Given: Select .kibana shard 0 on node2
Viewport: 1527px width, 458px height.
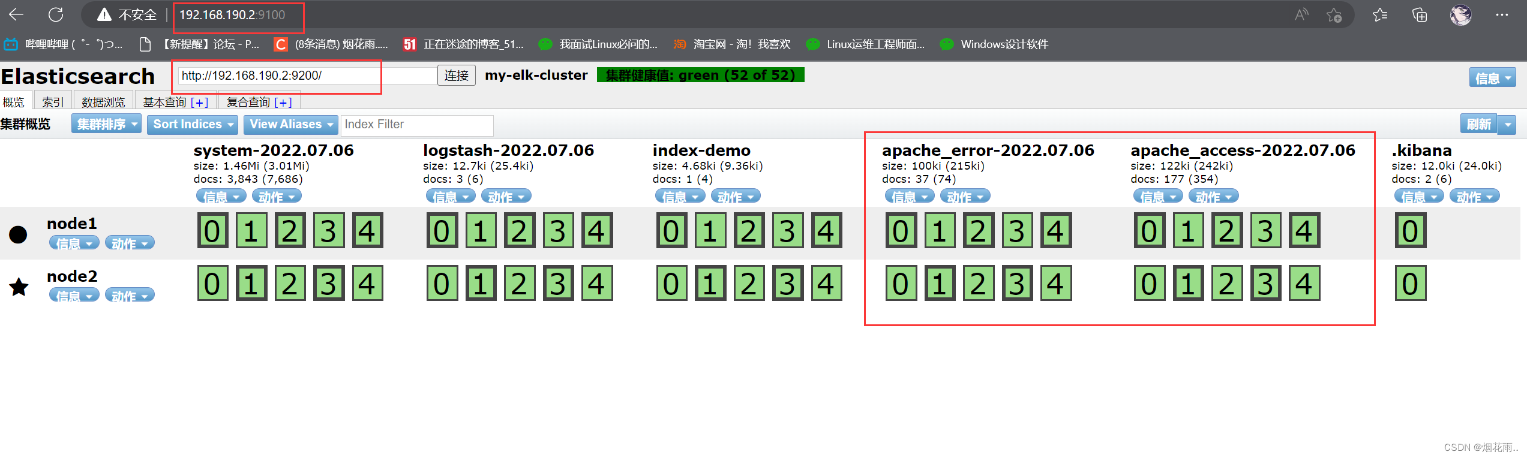Looking at the screenshot, I should pos(1411,283).
